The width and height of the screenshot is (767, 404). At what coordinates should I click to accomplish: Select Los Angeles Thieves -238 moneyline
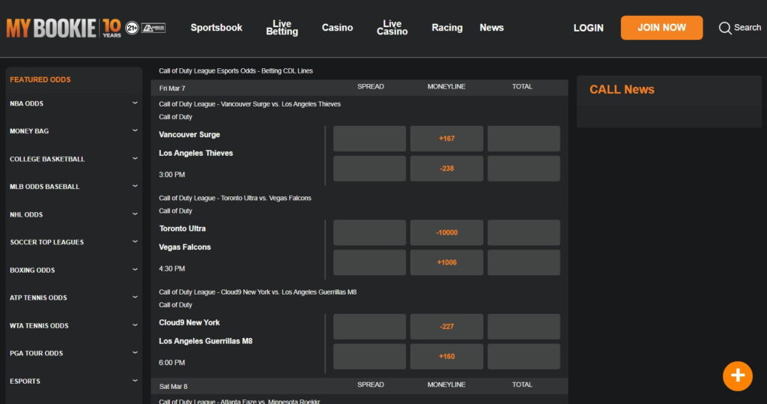click(x=446, y=169)
